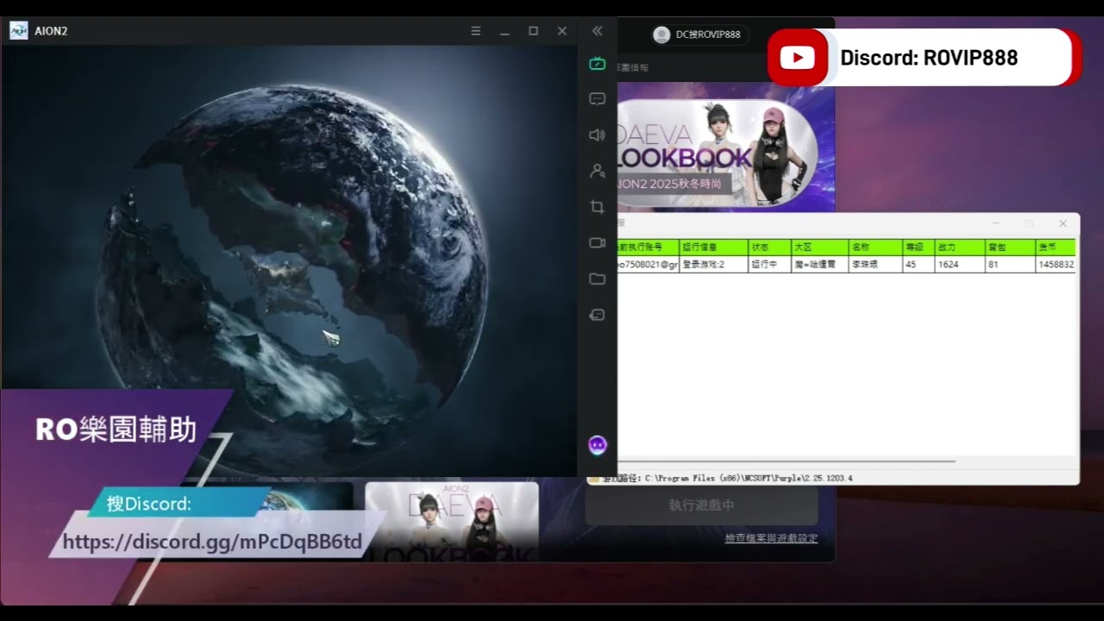1104x621 pixels.
Task: Click the horizontal scrollbar in table window
Action: tap(787, 461)
